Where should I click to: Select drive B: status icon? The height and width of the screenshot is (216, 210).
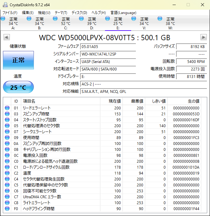tap(29, 19)
